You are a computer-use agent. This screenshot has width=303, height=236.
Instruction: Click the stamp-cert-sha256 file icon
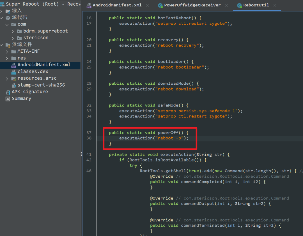coord(14,85)
